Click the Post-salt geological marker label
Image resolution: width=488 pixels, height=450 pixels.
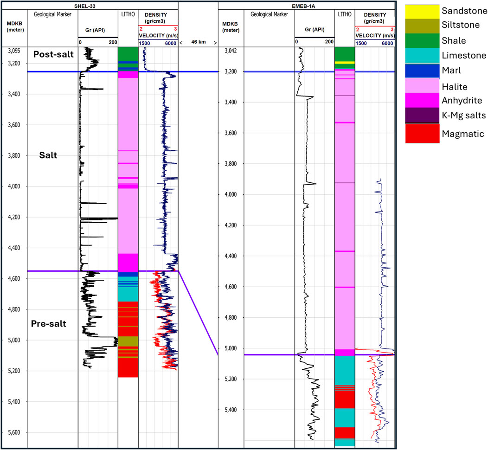click(53, 54)
